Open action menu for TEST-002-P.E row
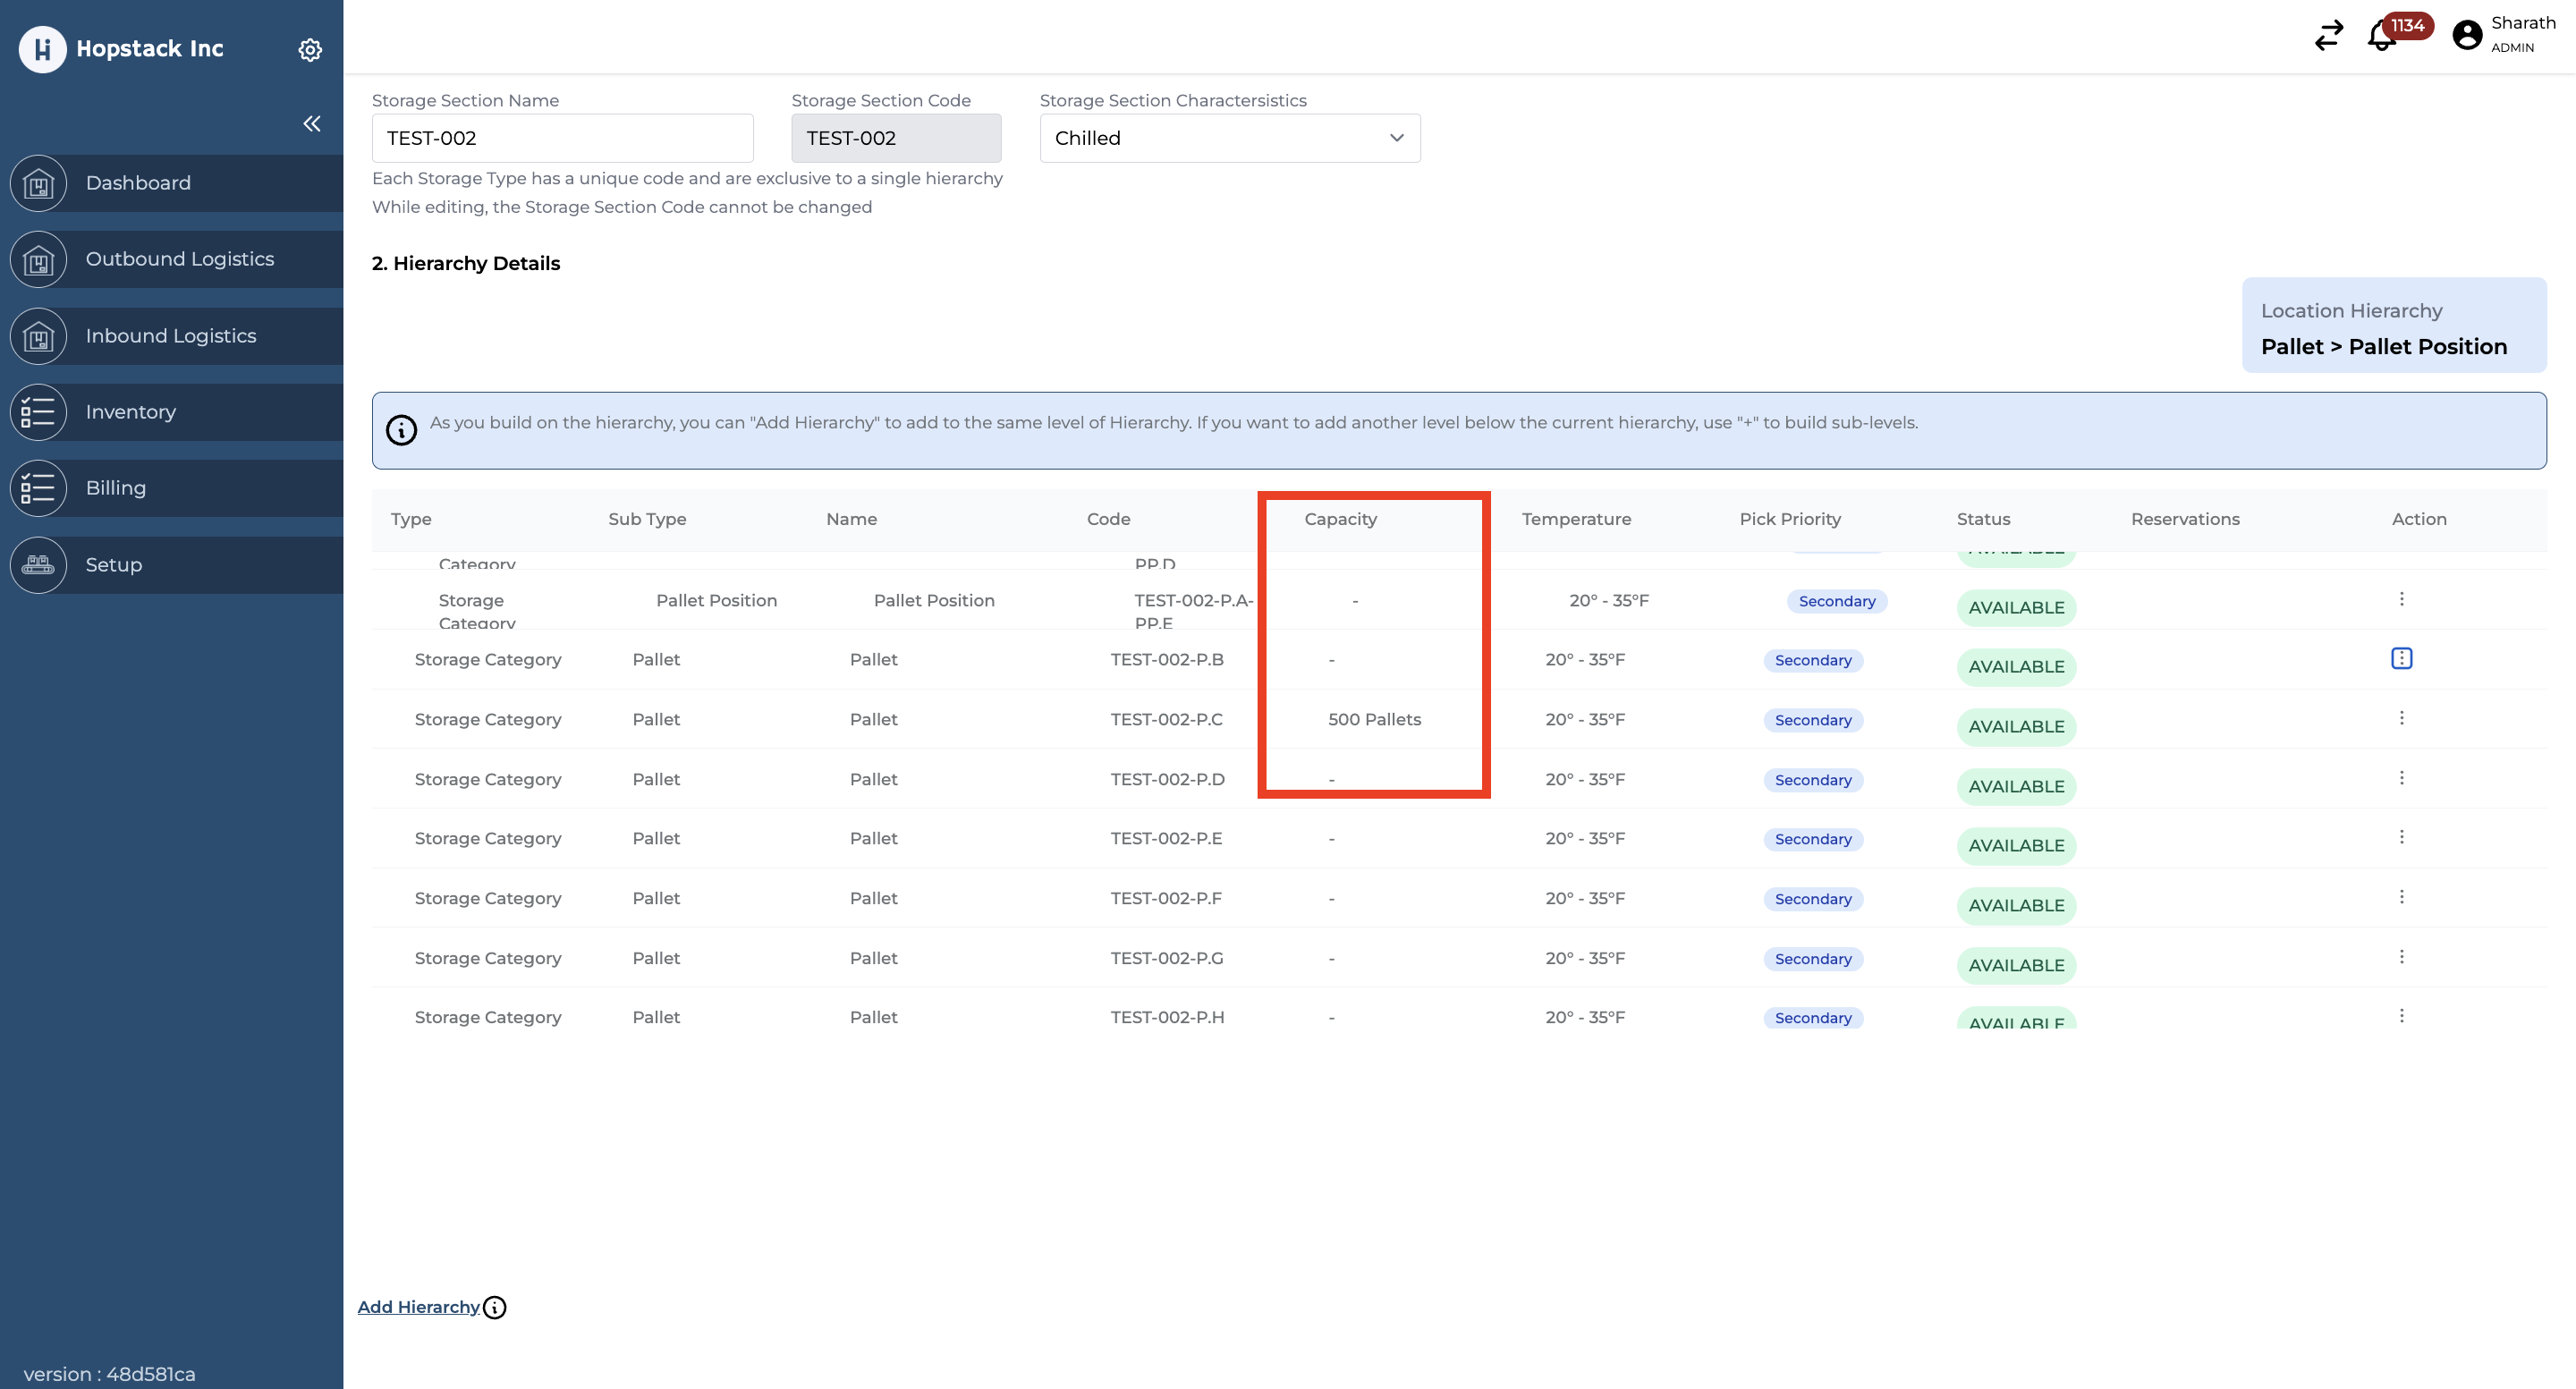Viewport: 2576px width, 1389px height. point(2401,837)
